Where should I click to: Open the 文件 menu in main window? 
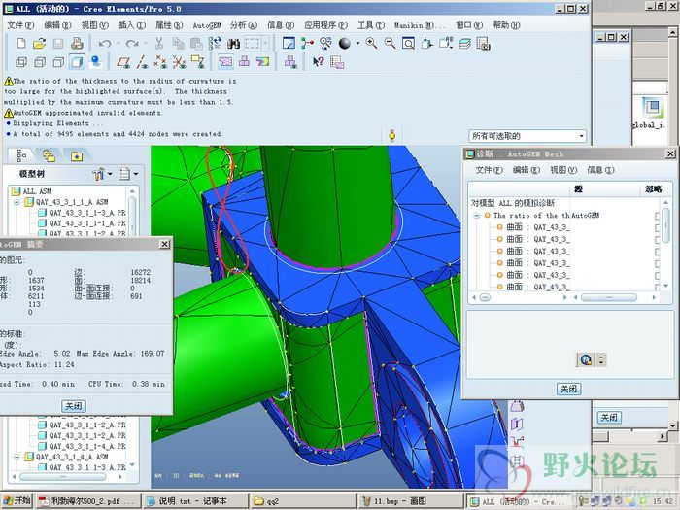[20, 25]
